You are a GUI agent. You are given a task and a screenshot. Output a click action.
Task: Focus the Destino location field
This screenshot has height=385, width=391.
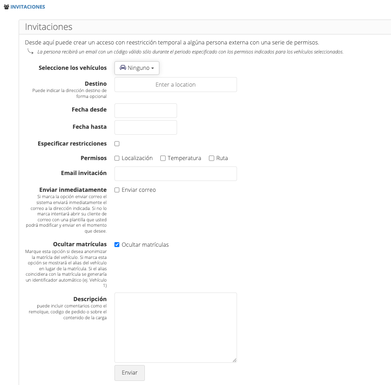[x=175, y=85]
